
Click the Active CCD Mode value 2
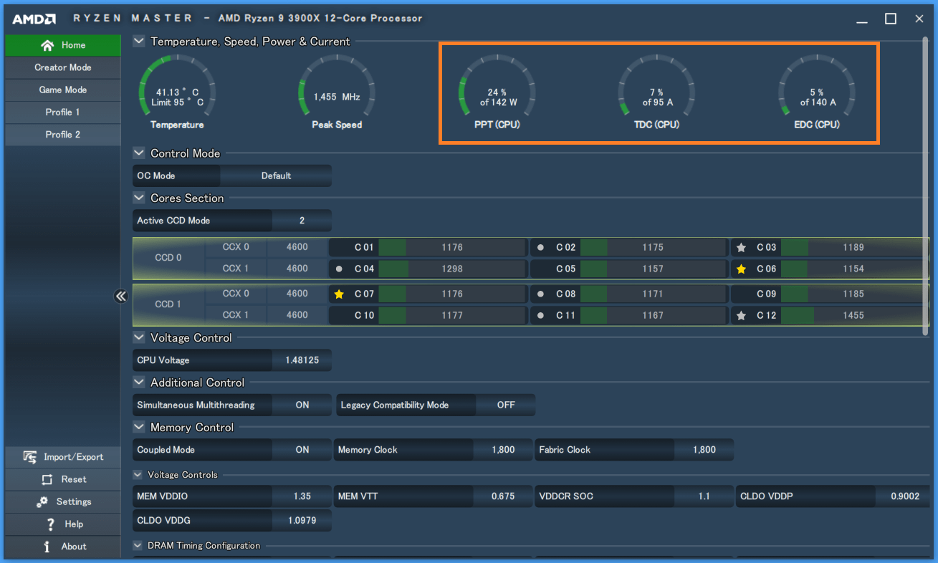tap(302, 221)
